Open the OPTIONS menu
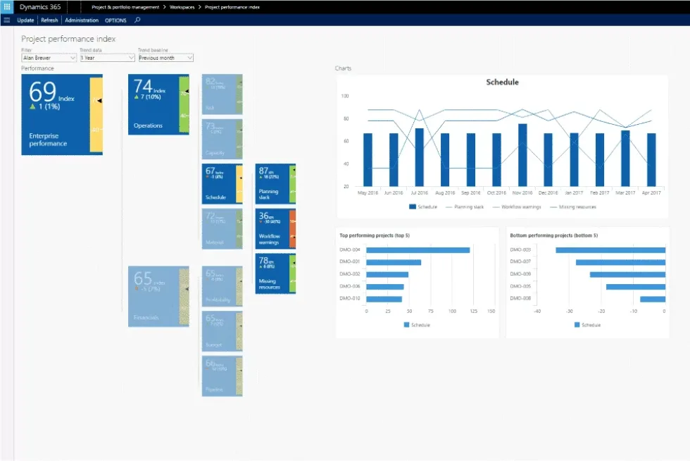The width and height of the screenshot is (690, 461). tap(115, 20)
